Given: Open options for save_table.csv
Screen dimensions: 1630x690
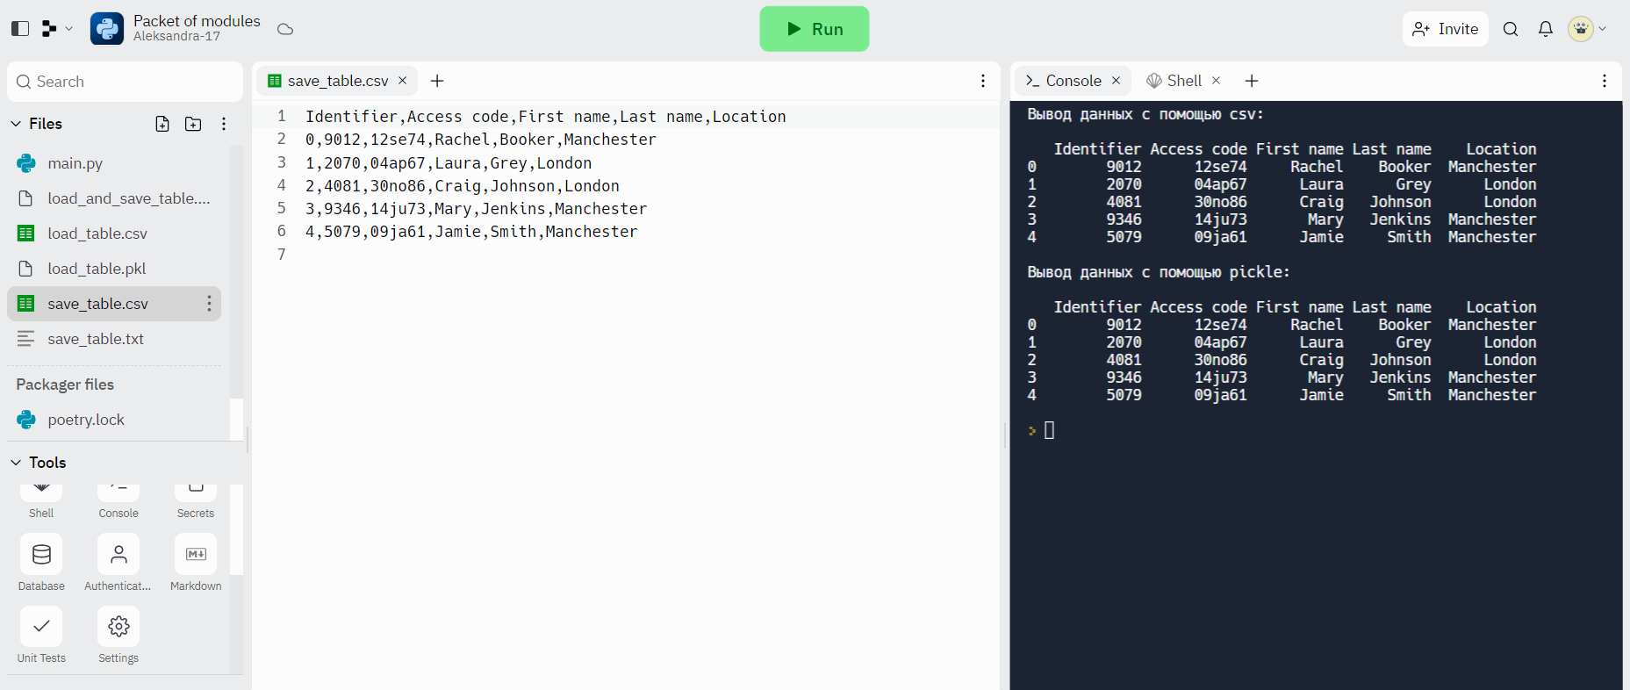Looking at the screenshot, I should click(209, 304).
